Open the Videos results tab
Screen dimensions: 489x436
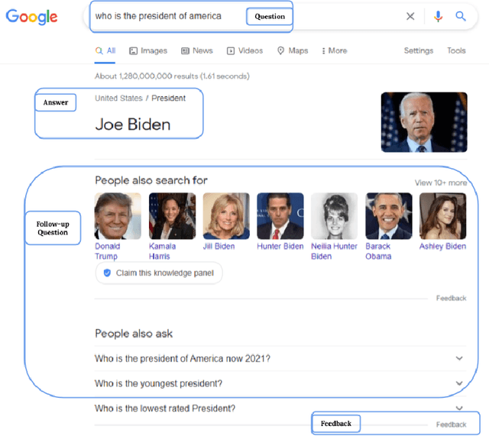pyautogui.click(x=244, y=50)
